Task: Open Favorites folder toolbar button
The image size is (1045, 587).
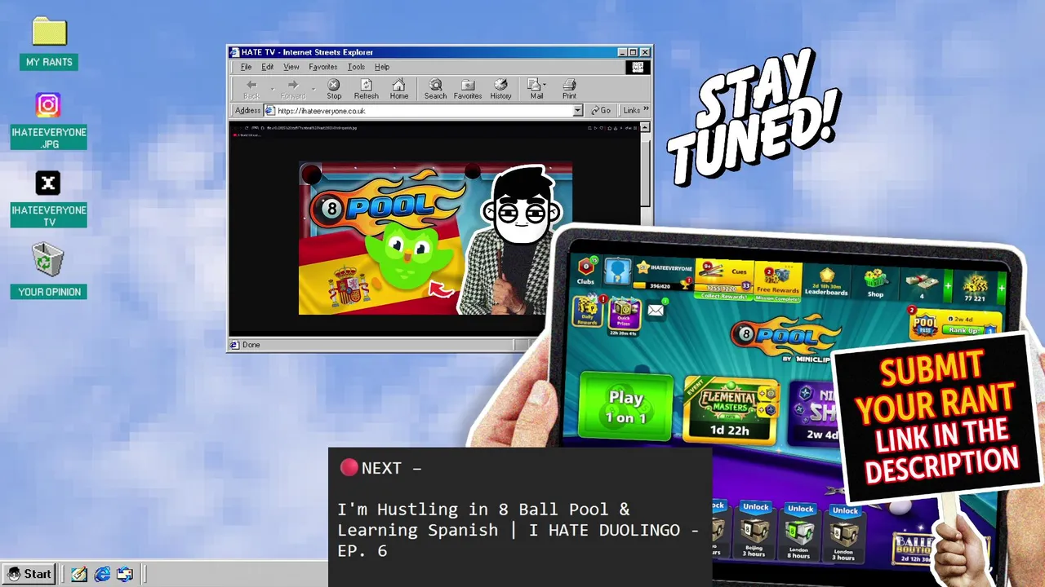Action: (x=468, y=89)
